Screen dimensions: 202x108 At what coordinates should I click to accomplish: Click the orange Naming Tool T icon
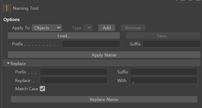7,8
